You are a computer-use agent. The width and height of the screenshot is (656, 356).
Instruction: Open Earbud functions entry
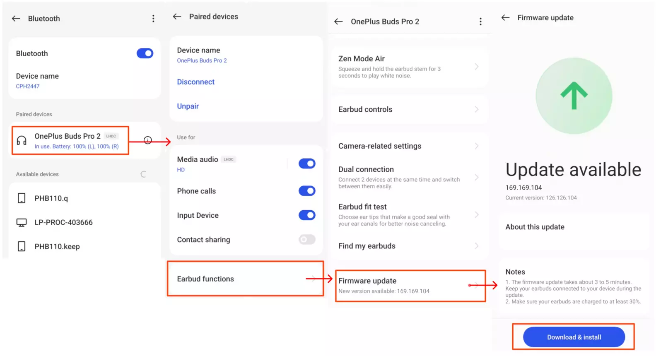coord(246,279)
